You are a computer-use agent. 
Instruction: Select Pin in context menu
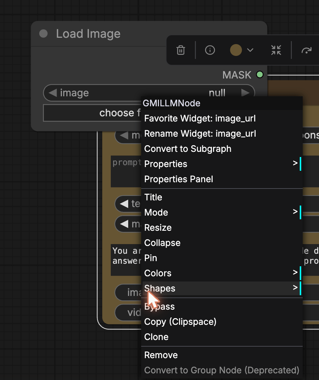(222, 258)
